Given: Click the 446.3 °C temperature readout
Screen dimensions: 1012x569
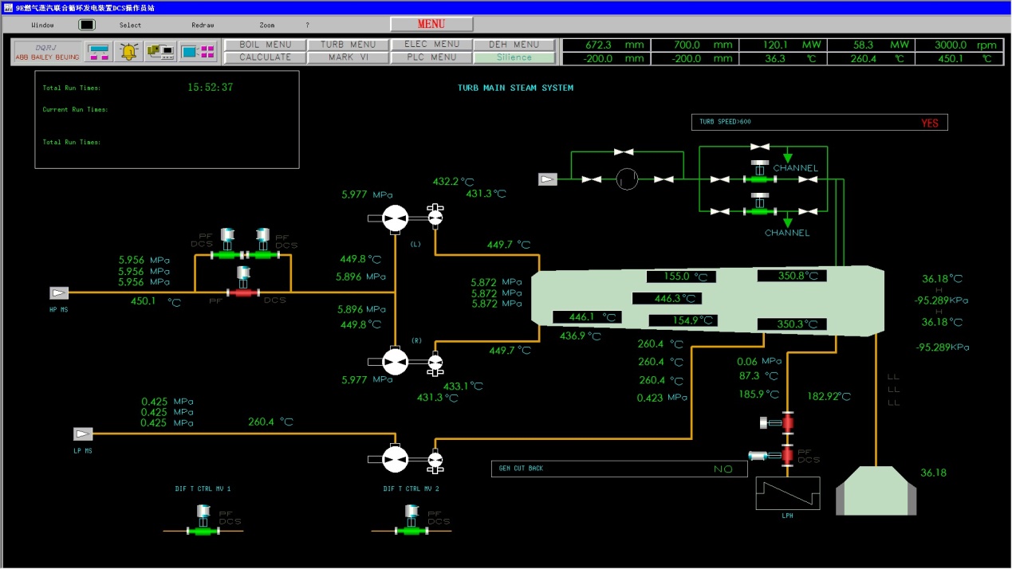Looking at the screenshot, I should pyautogui.click(x=667, y=299).
